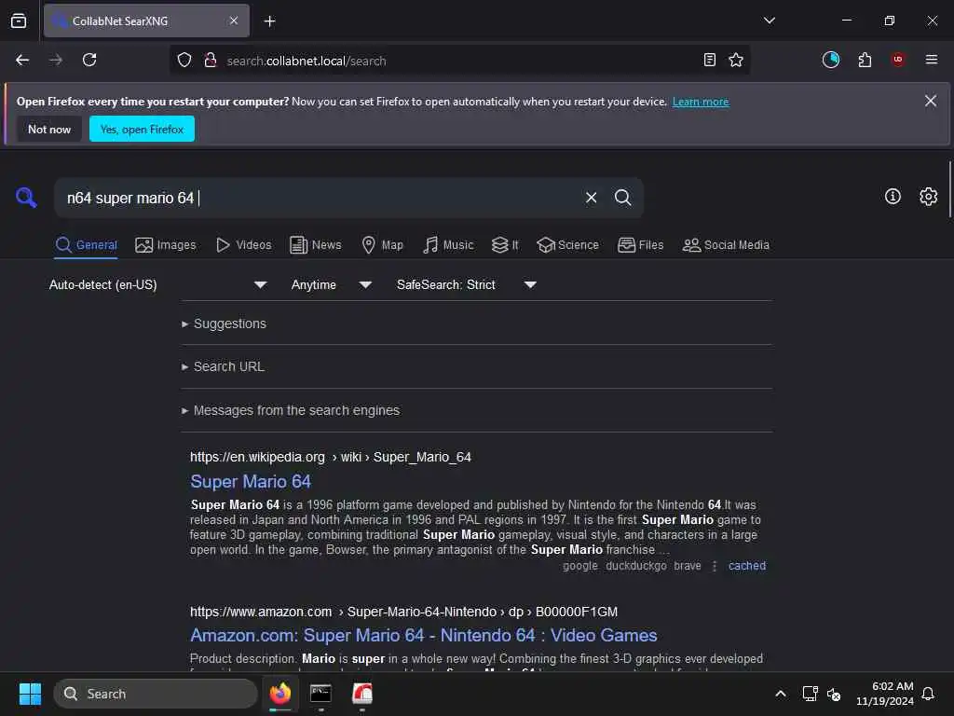Bookmark this page with the star icon
This screenshot has height=716, width=954.
pyautogui.click(x=736, y=60)
